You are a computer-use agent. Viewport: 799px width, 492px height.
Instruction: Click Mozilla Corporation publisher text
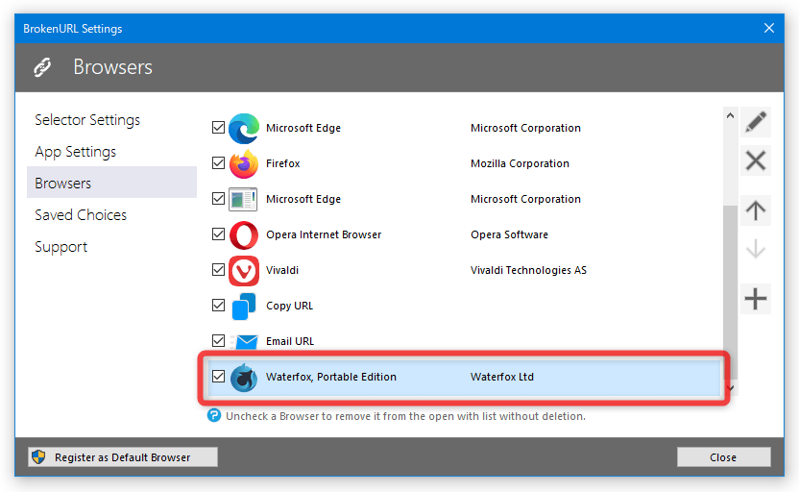520,163
